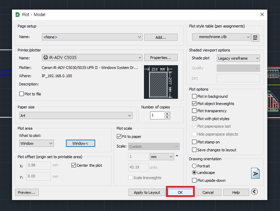Cancel the plot dialog

coord(208,192)
